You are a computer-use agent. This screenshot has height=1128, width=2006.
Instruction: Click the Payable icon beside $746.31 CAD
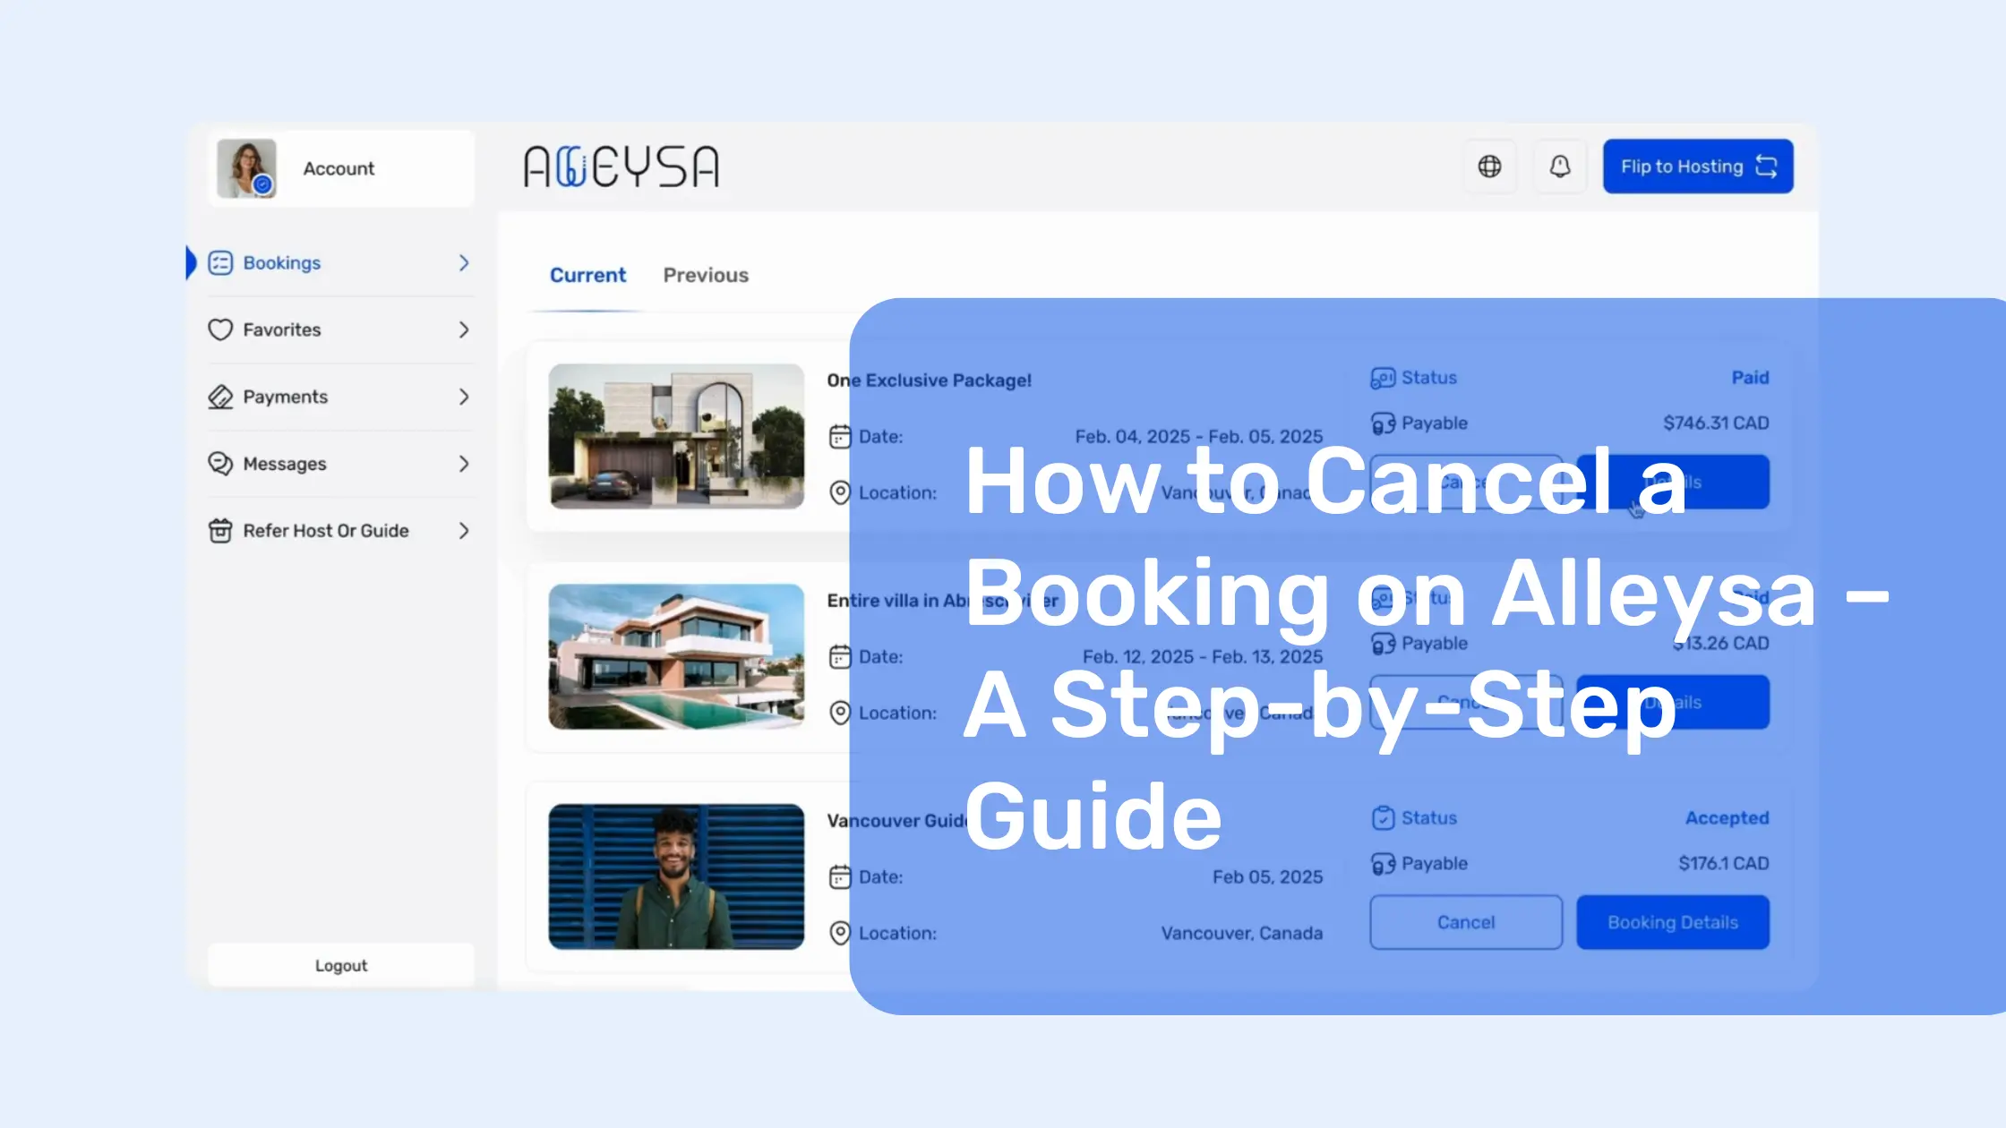[x=1383, y=423]
